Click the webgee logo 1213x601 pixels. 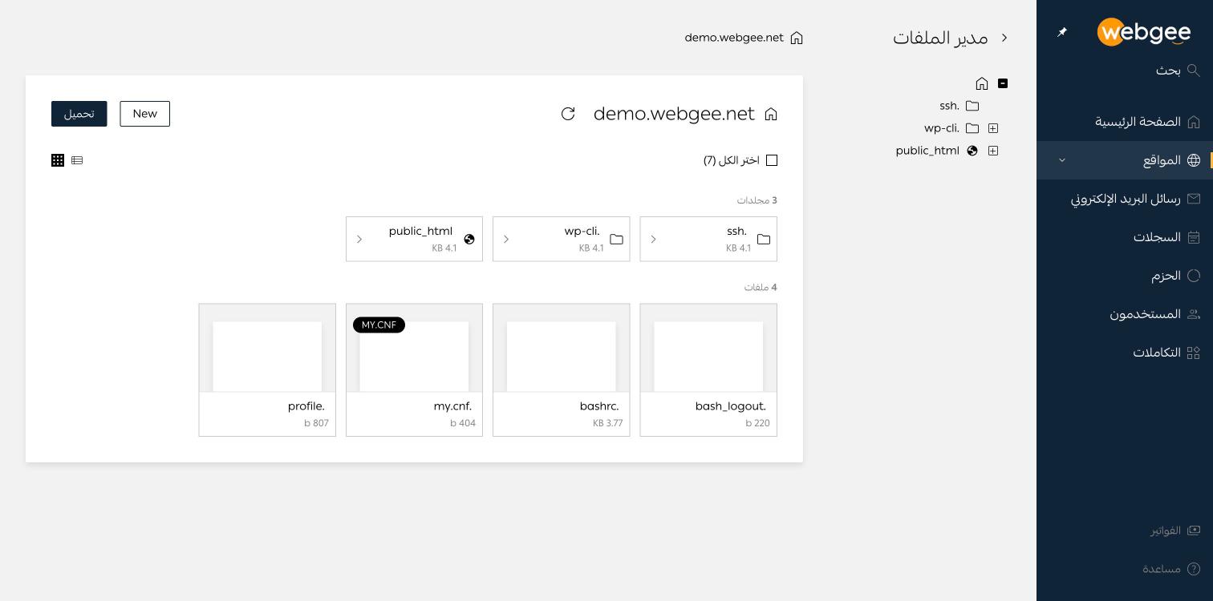tap(1143, 32)
